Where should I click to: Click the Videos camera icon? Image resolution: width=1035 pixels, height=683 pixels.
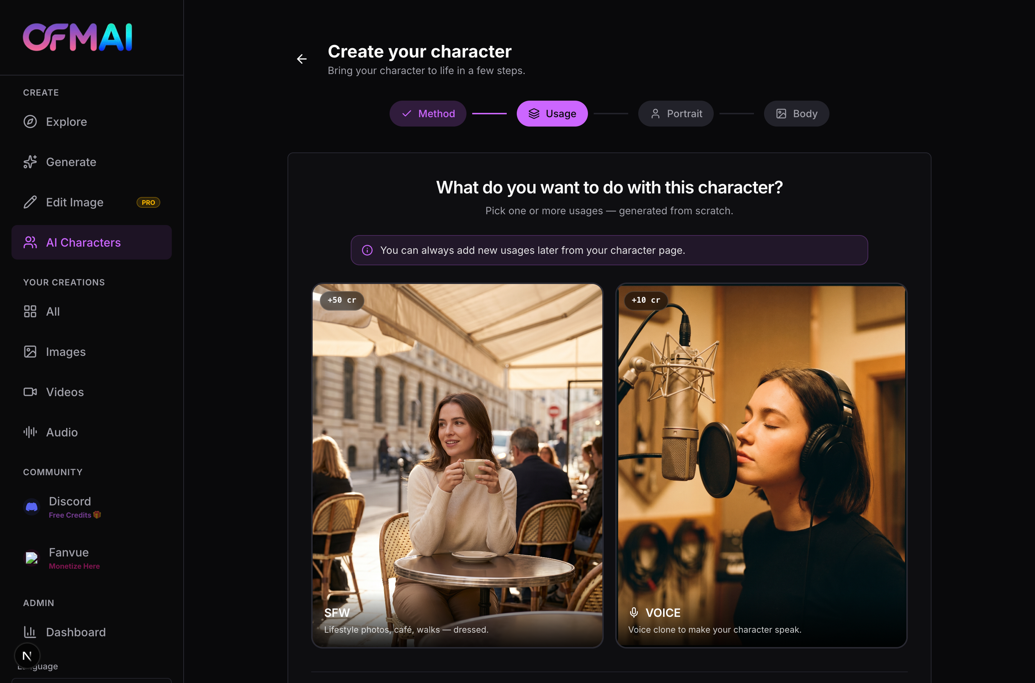(x=30, y=392)
